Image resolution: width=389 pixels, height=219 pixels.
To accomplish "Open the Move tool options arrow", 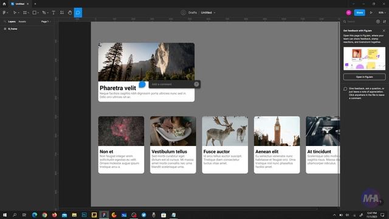I will pos(18,13).
